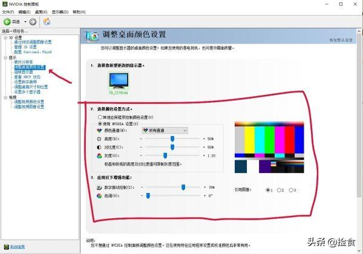The image size is (363, 254).
Task: Open 旋转显示器 in the task tree
Action: (x=24, y=72)
